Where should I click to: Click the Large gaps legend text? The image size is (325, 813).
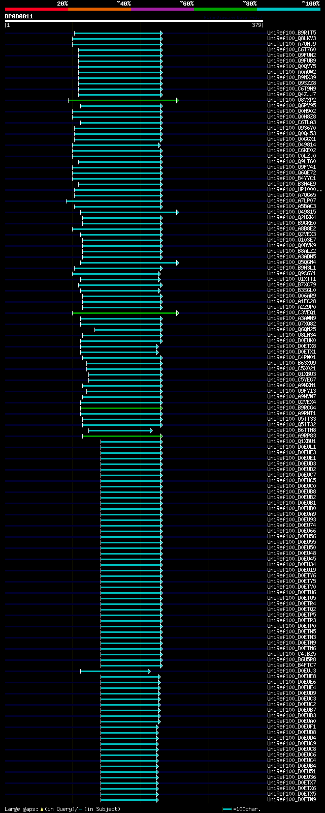click(x=62, y=809)
